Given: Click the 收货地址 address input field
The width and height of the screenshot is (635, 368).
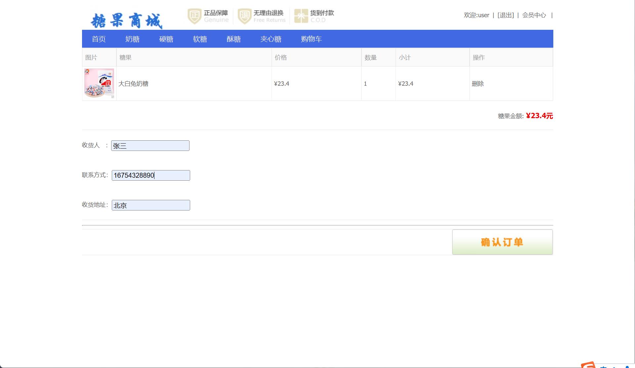Looking at the screenshot, I should [x=151, y=205].
